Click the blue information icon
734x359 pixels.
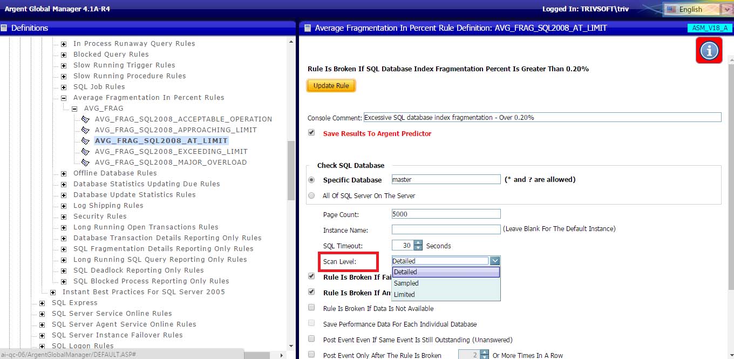709,50
